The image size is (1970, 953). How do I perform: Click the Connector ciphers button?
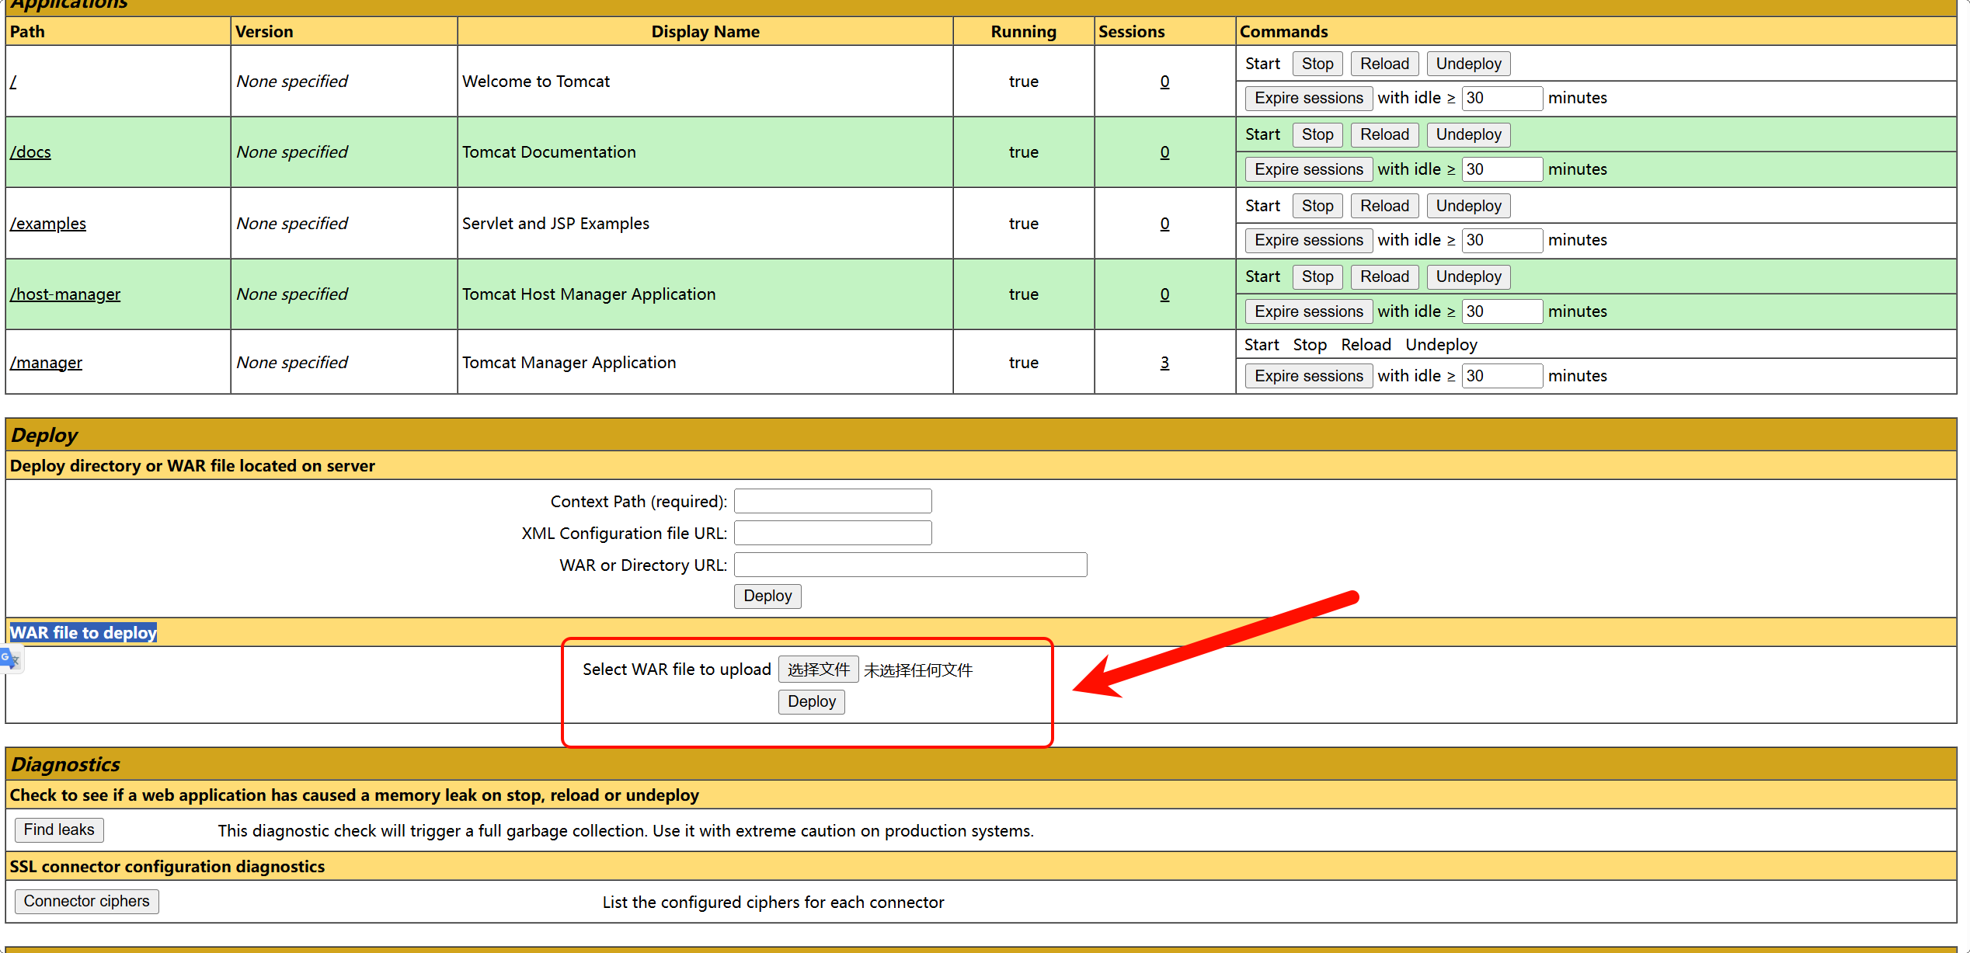[86, 901]
